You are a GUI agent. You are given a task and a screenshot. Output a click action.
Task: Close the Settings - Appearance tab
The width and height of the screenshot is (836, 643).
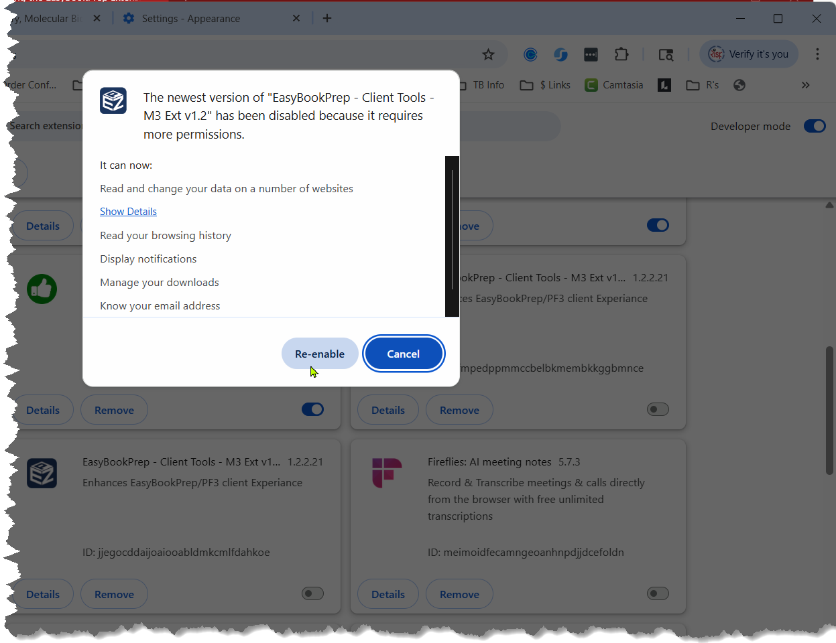coord(296,18)
